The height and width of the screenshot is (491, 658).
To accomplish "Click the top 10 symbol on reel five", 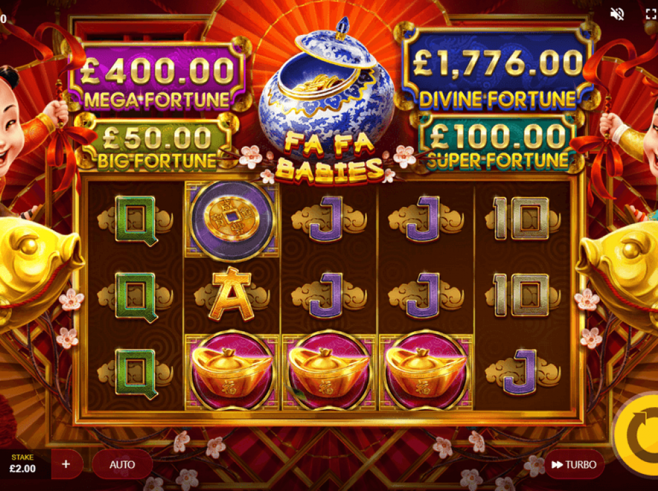I will [x=522, y=219].
